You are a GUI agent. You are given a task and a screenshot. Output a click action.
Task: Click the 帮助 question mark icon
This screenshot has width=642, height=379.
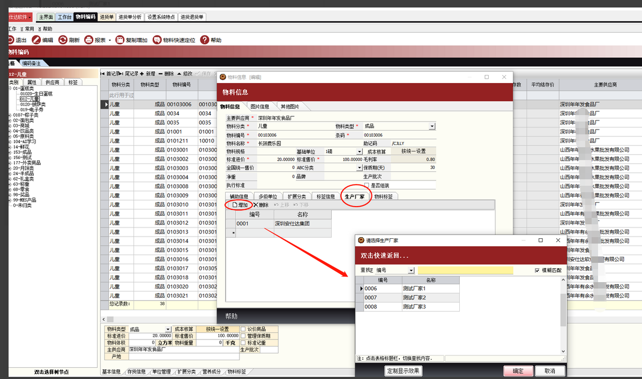coord(205,40)
